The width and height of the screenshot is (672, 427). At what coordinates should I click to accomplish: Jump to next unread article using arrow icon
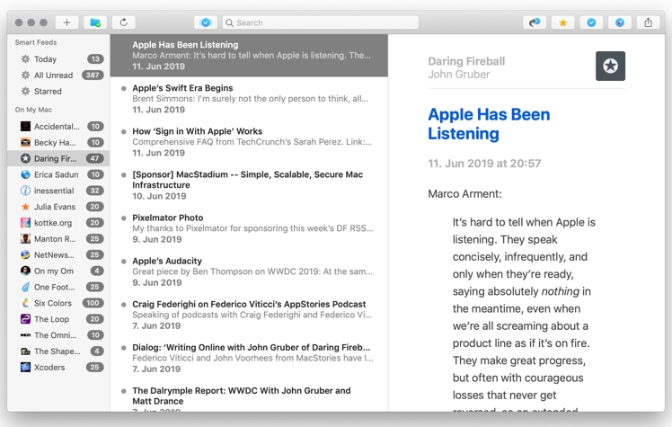click(535, 22)
